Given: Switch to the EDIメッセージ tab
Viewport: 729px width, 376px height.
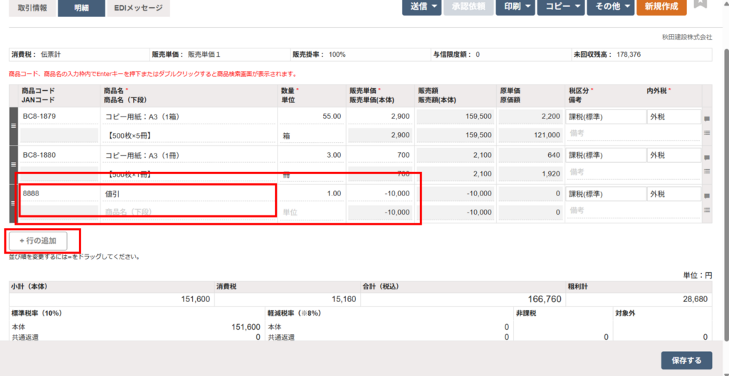Looking at the screenshot, I should click(139, 8).
